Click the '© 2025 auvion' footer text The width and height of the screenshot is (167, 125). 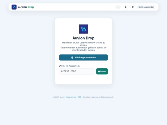59,97
